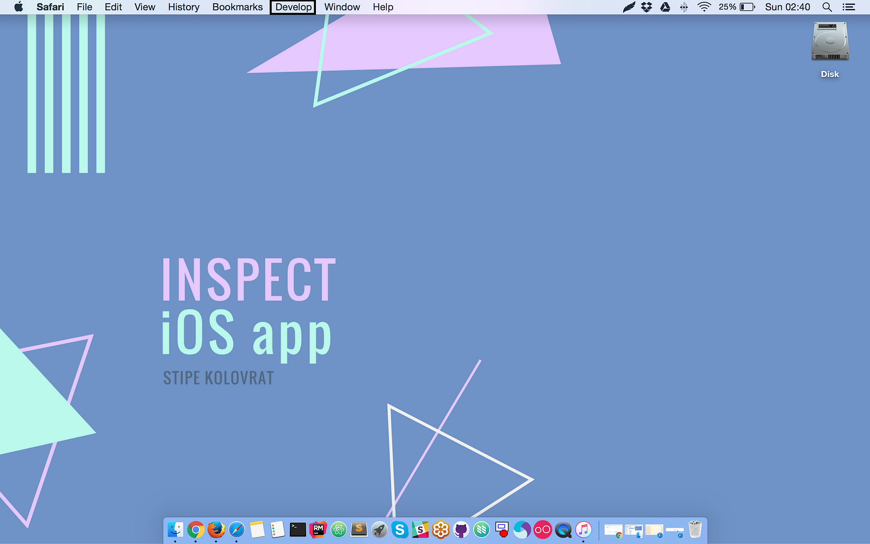The image size is (870, 544).
Task: Click the orange flower app icon in the Dock
Action: pyautogui.click(x=441, y=529)
